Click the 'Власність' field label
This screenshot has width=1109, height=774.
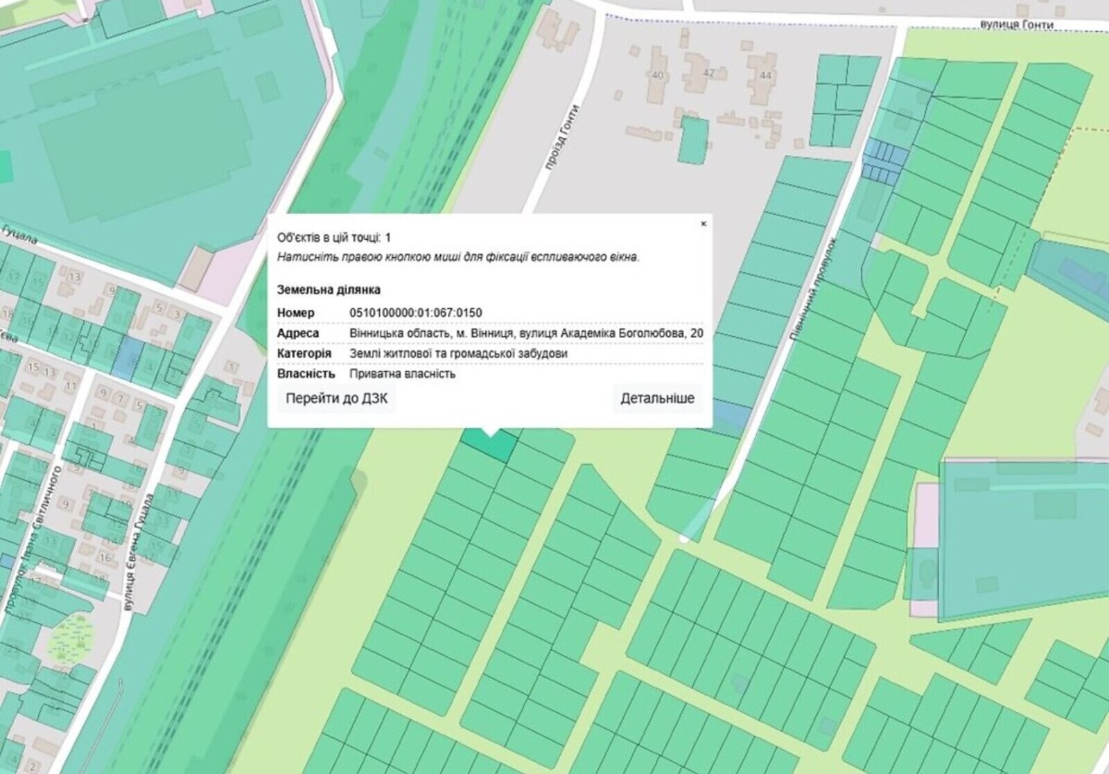coord(306,374)
